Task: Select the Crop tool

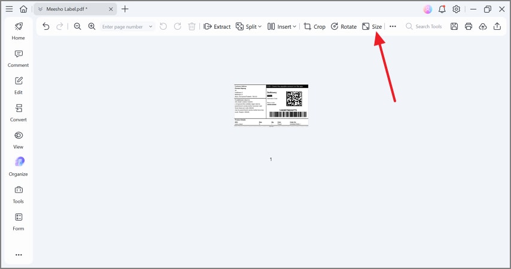Action: coord(315,26)
